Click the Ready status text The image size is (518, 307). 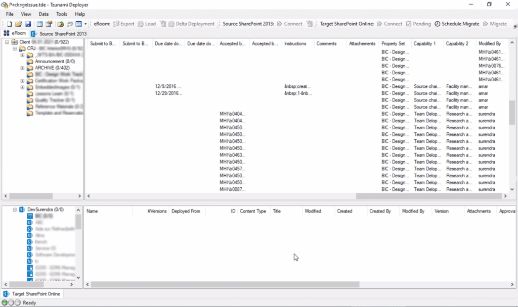click(x=29, y=303)
